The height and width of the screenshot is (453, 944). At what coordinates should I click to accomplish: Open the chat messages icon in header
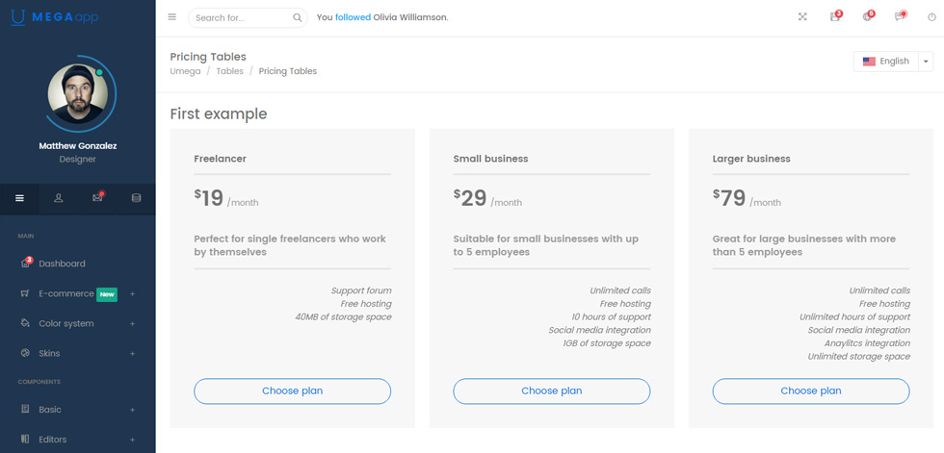pos(900,16)
